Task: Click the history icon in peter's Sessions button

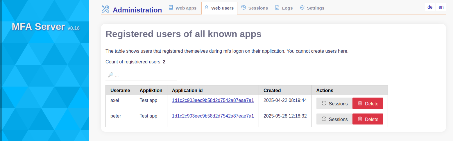Action: (324, 119)
